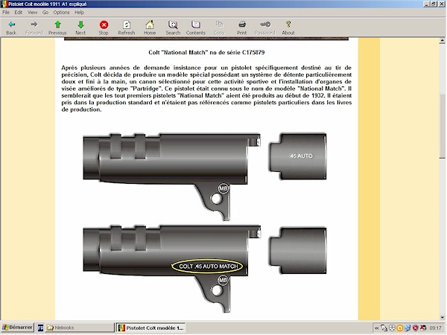
Task: Click the application icon in title bar
Action: click(4, 4)
